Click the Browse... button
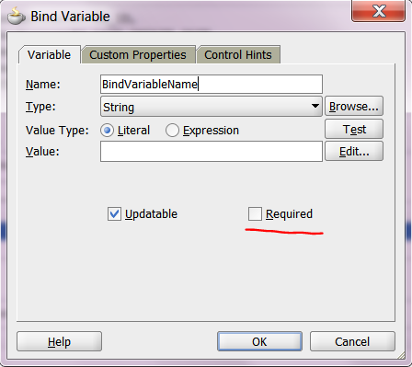 click(354, 106)
